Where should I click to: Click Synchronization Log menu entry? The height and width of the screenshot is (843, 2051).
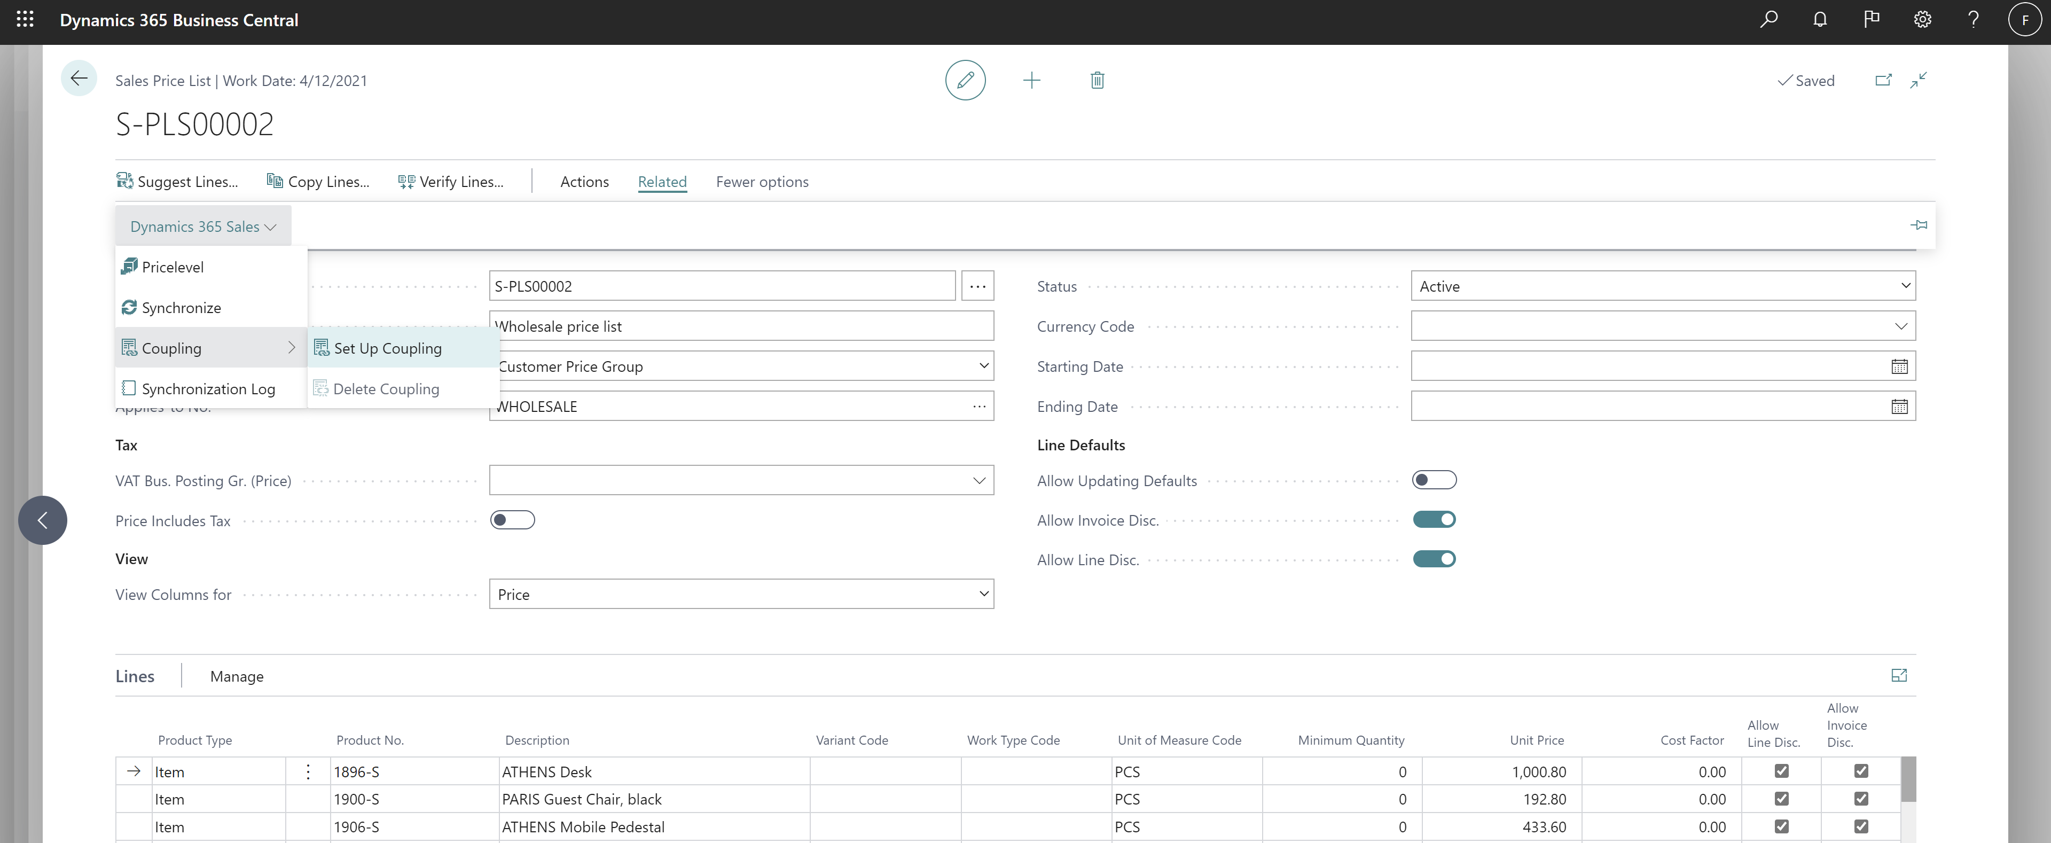point(208,388)
